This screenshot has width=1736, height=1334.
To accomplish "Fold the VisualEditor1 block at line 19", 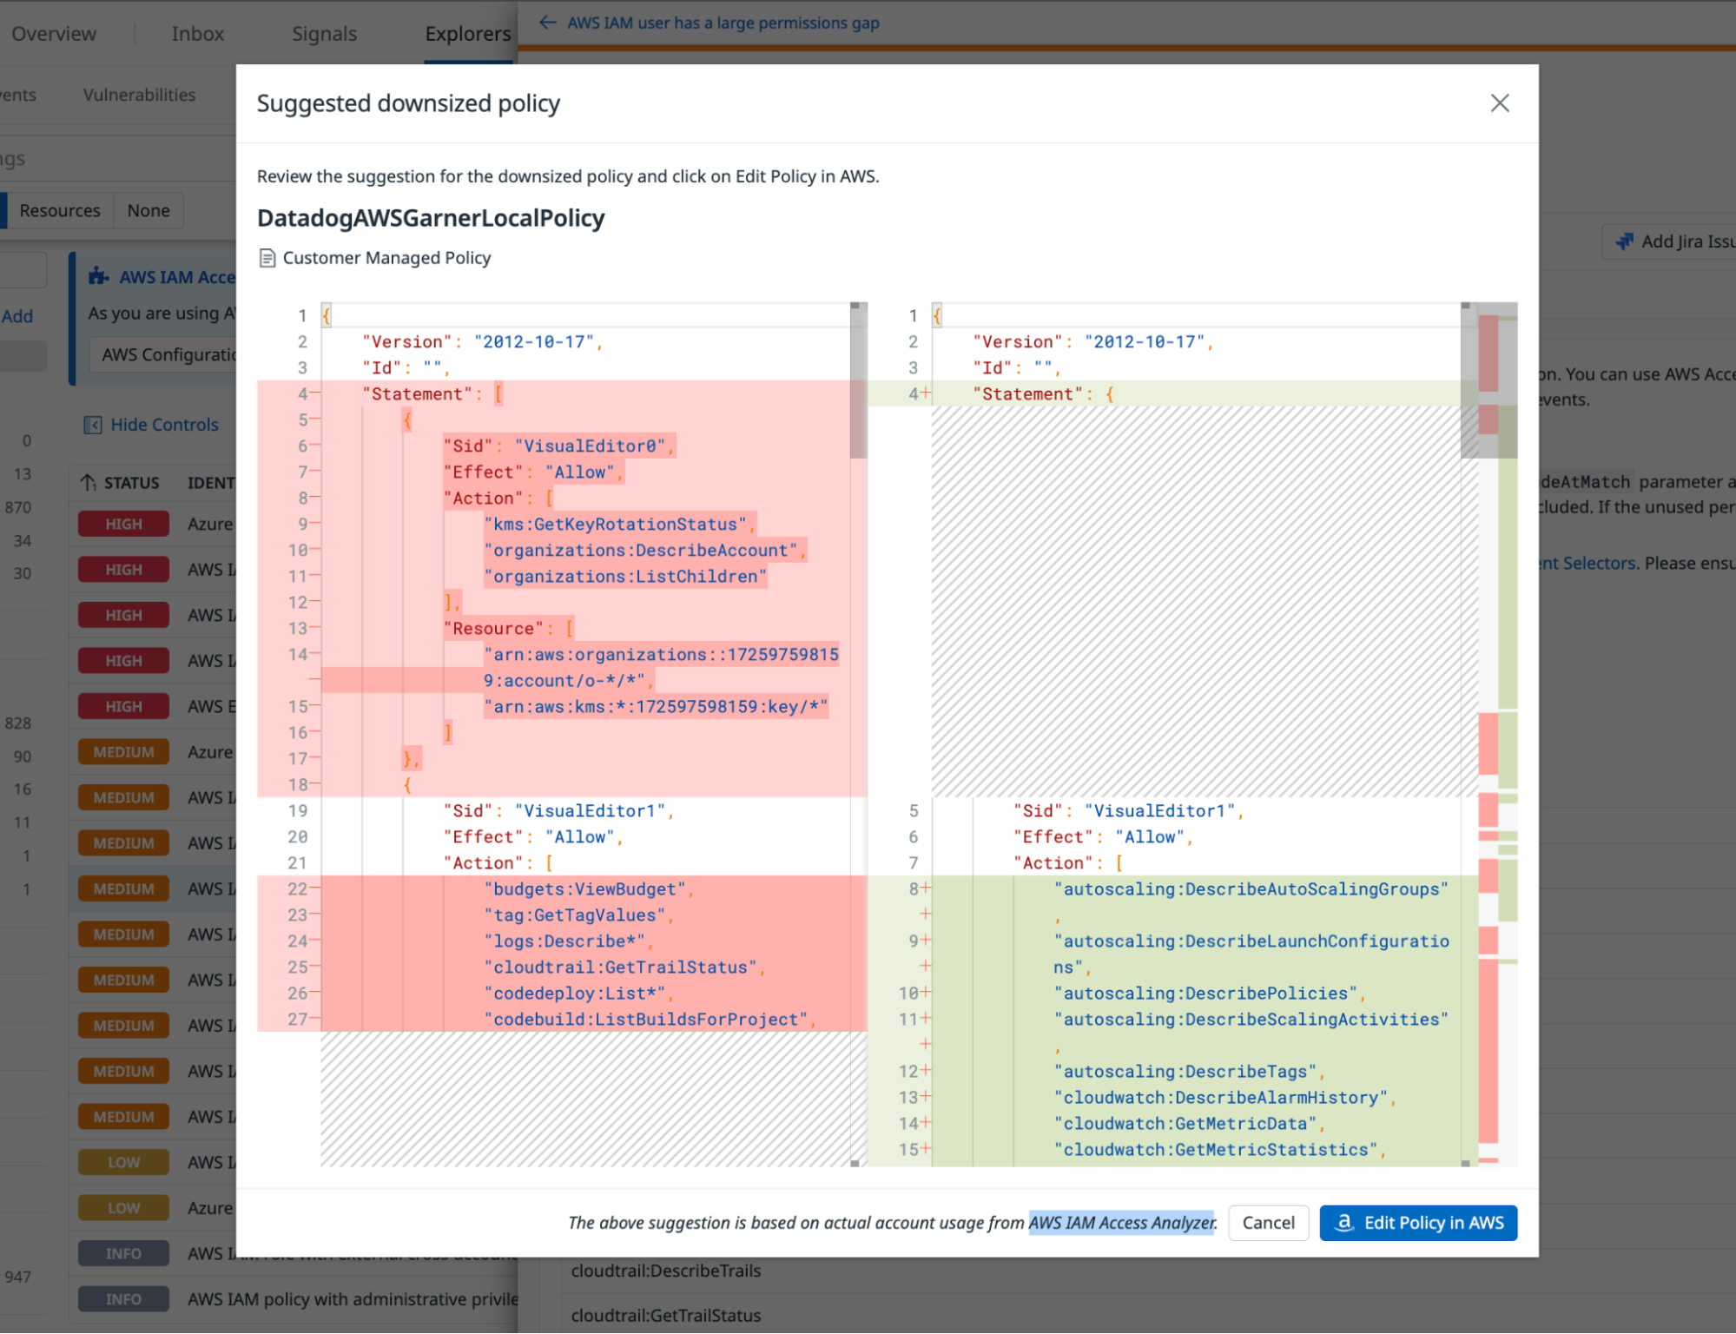I will (x=314, y=810).
